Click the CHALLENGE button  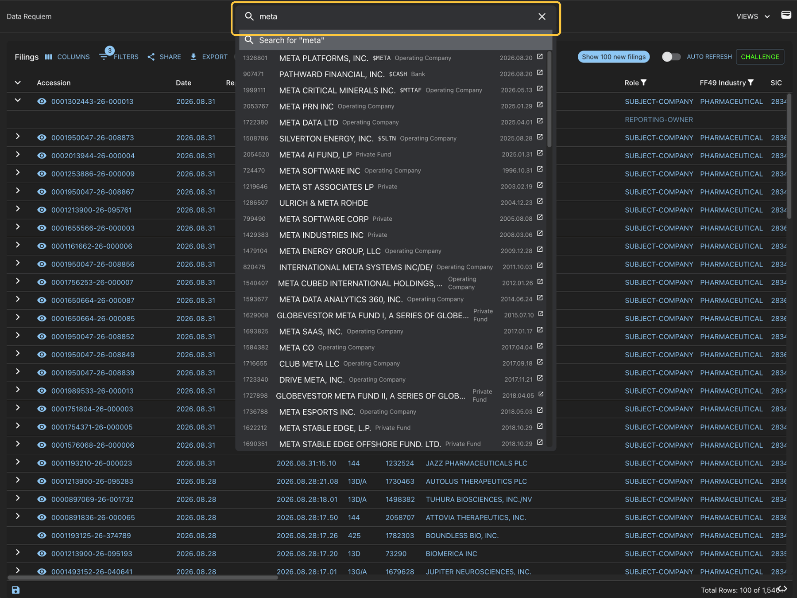(760, 57)
